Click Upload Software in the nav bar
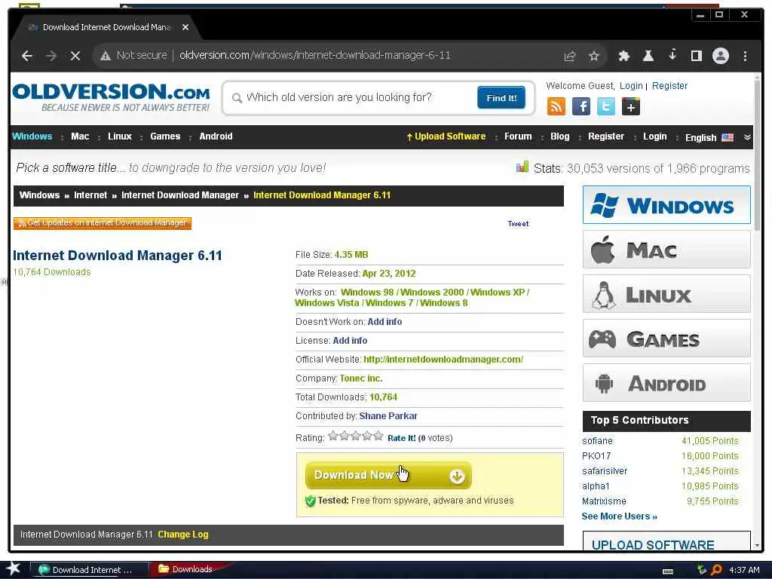Viewport: 772px width, 579px height. click(x=446, y=136)
